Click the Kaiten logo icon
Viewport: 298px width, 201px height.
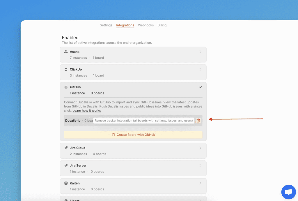pyautogui.click(x=66, y=183)
